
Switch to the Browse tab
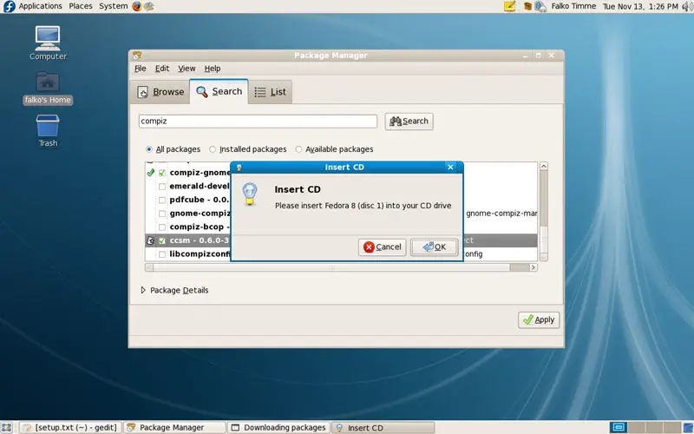[160, 92]
